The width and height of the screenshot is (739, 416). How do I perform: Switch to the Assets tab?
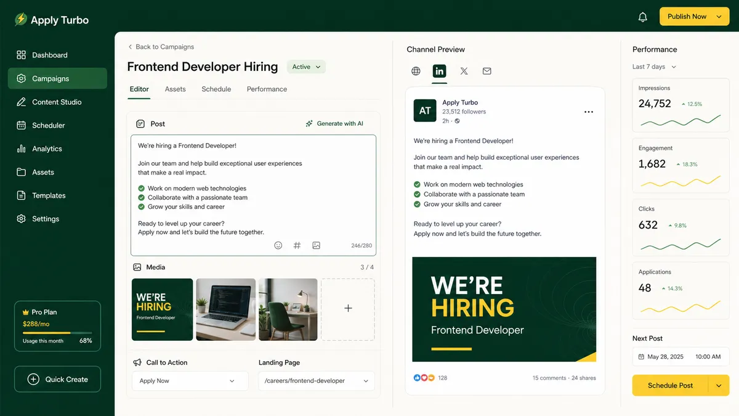pyautogui.click(x=176, y=89)
